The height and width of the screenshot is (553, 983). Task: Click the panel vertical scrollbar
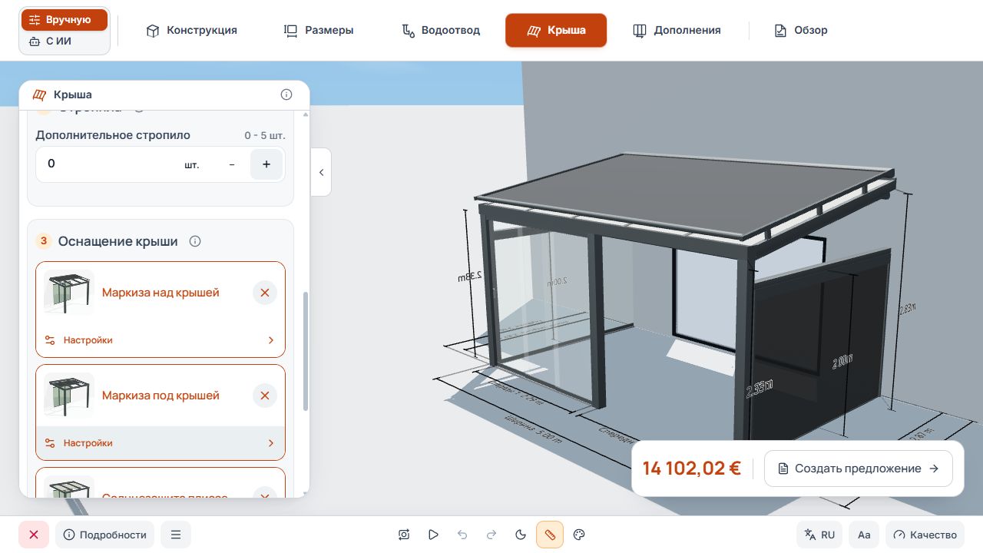[x=306, y=351]
